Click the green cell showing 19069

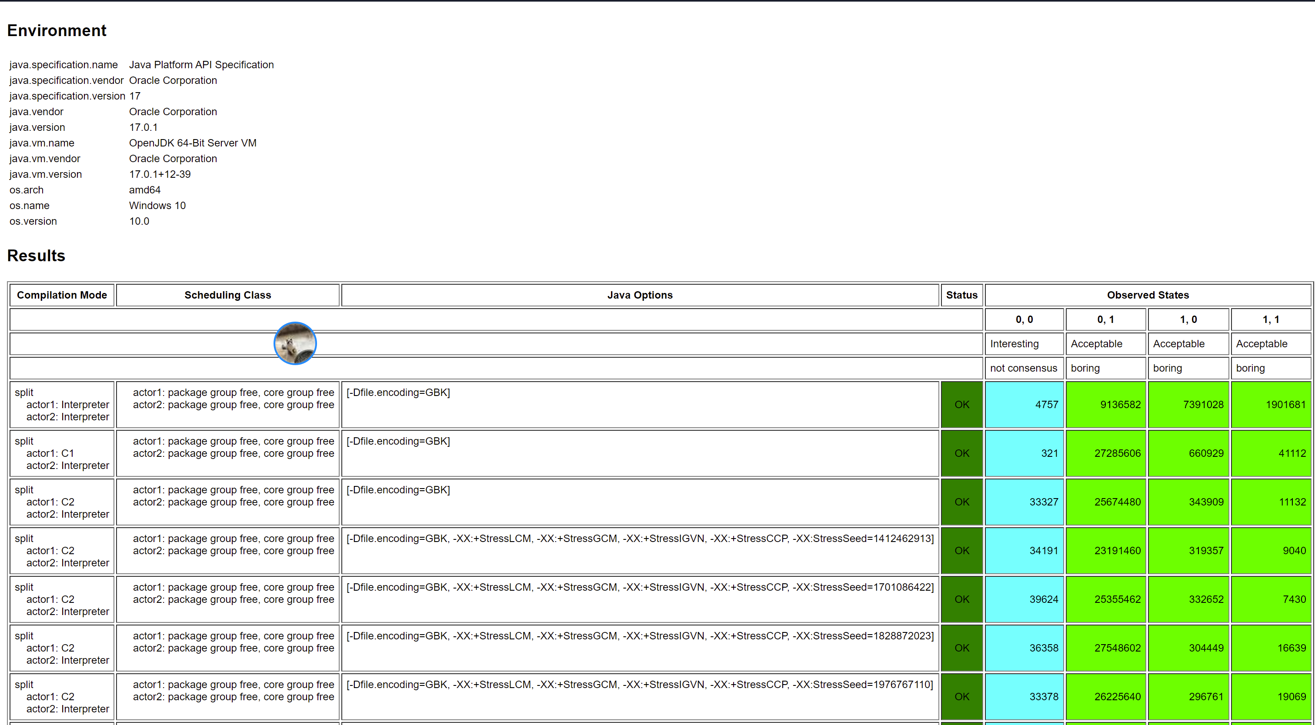pyautogui.click(x=1271, y=696)
